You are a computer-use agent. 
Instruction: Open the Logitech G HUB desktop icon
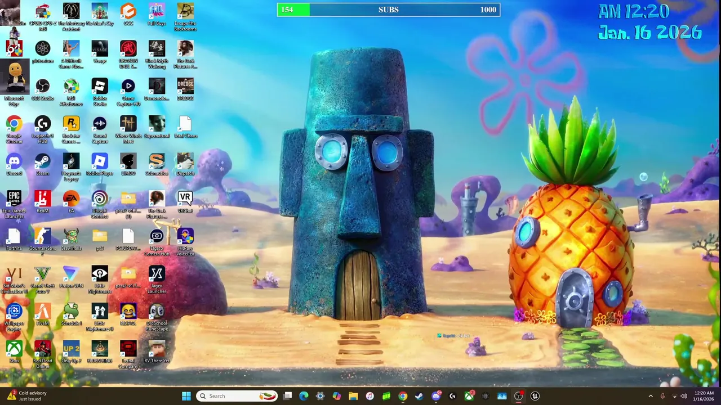point(43,130)
